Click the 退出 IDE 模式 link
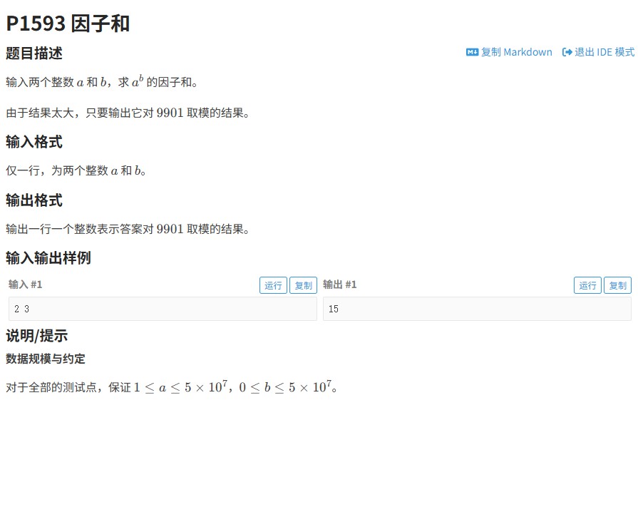 (598, 52)
